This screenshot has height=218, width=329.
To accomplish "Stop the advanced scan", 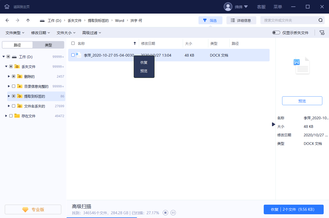I will (165, 213).
